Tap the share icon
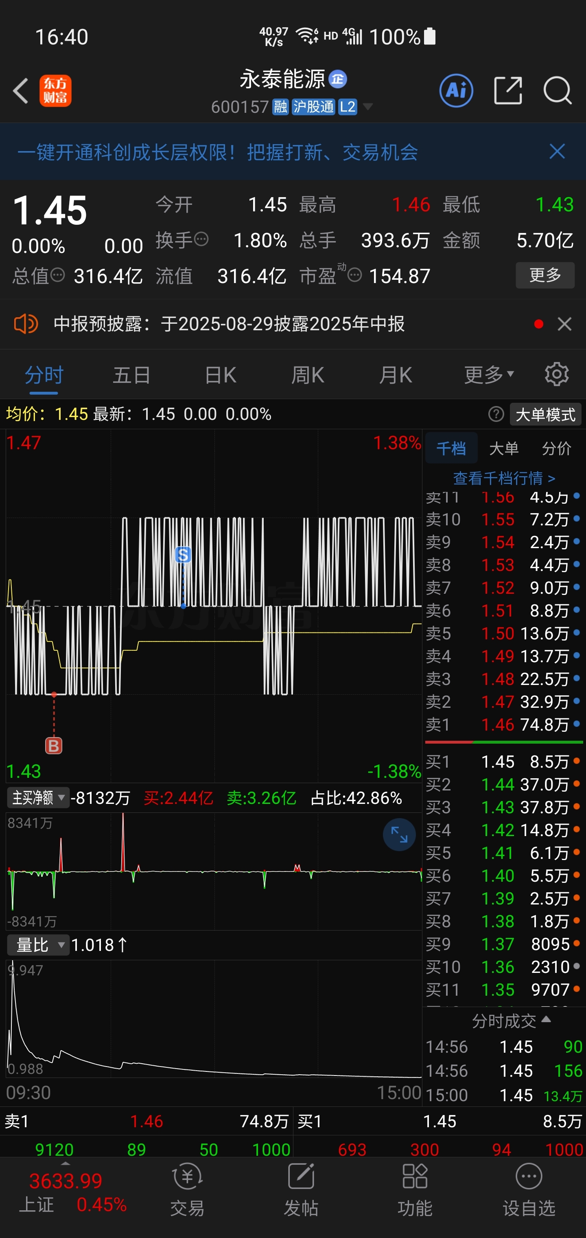This screenshot has width=586, height=1238. point(508,90)
